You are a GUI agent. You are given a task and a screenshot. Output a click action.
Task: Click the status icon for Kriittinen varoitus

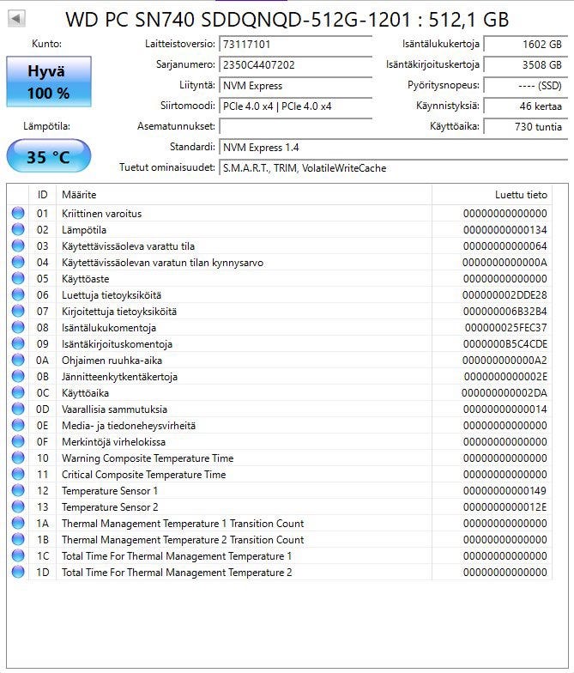point(18,213)
